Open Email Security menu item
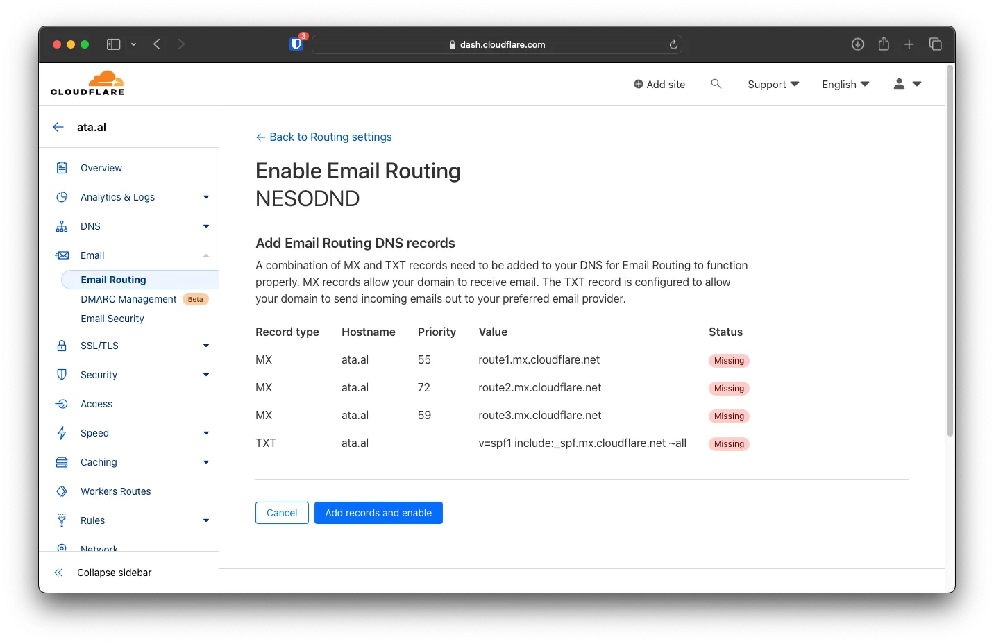The width and height of the screenshot is (994, 644). pos(112,319)
